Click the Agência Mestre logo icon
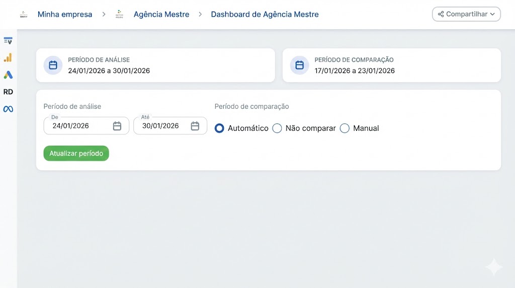The image size is (515, 288). point(120,15)
